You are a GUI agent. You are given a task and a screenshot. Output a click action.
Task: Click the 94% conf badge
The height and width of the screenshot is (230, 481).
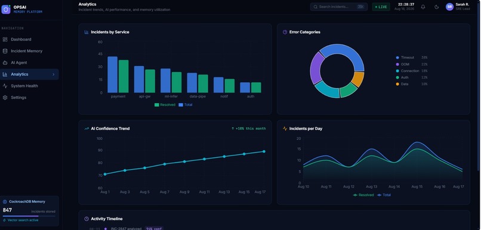(x=154, y=228)
